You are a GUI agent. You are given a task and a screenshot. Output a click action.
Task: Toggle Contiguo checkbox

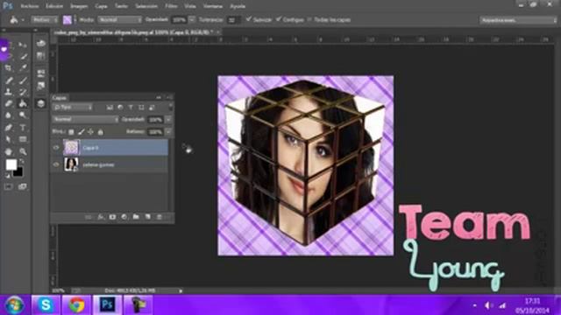point(279,19)
